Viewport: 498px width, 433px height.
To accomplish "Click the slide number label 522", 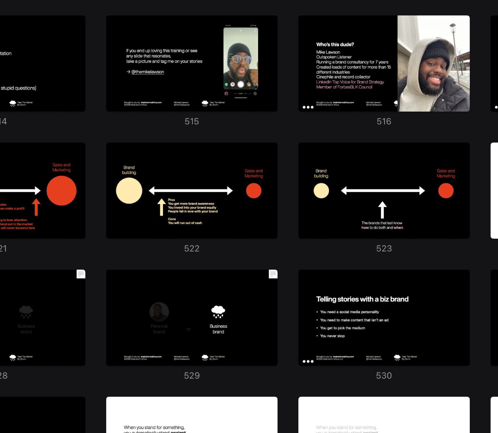I will point(192,248).
